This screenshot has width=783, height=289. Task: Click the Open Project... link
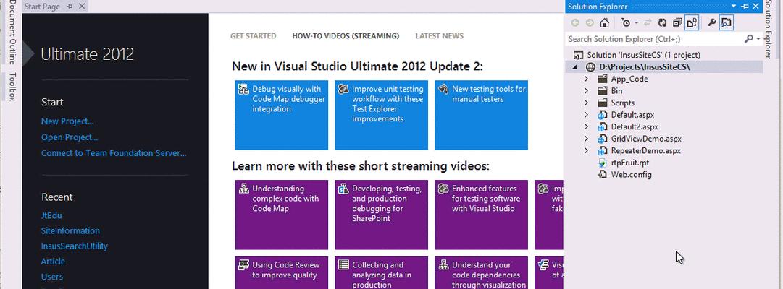pos(70,137)
